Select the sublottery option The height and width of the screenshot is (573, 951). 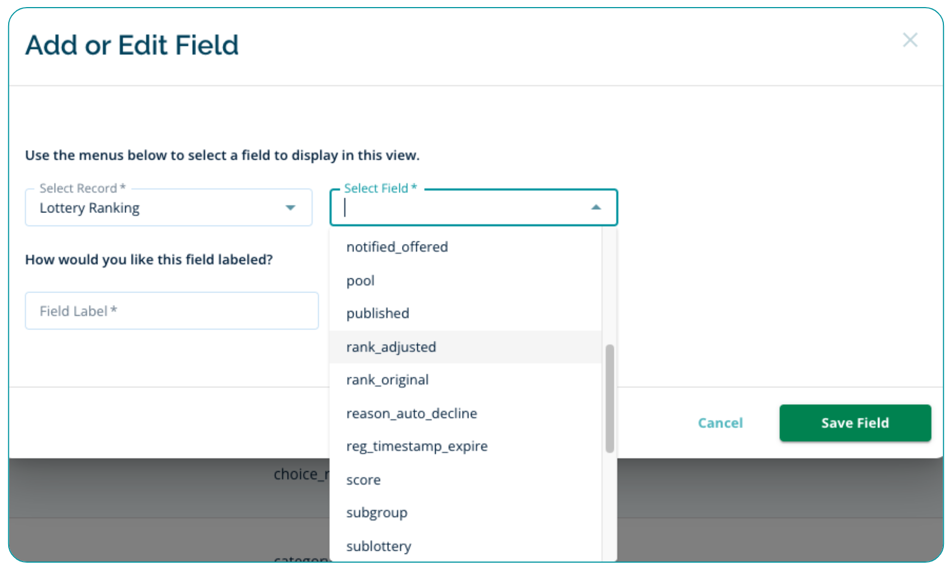(x=379, y=546)
